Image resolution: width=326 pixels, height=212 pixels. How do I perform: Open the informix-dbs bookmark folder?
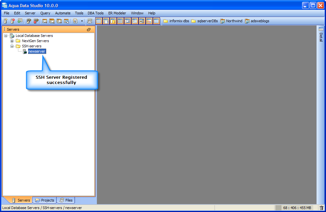click(x=176, y=21)
